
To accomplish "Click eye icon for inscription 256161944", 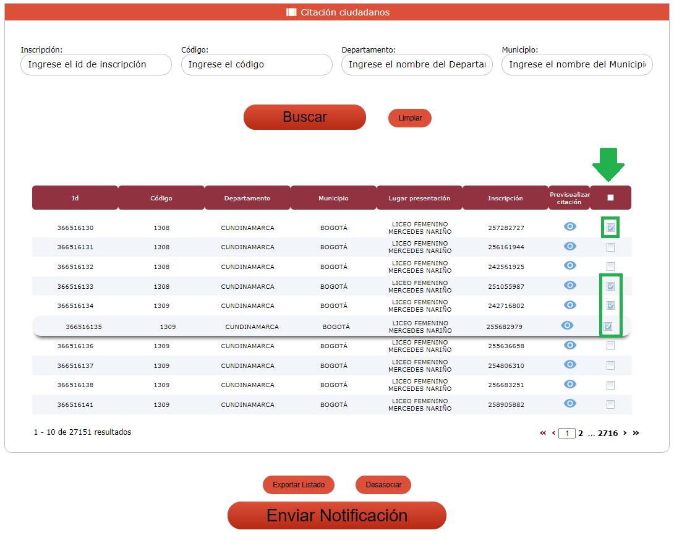I will pos(570,247).
